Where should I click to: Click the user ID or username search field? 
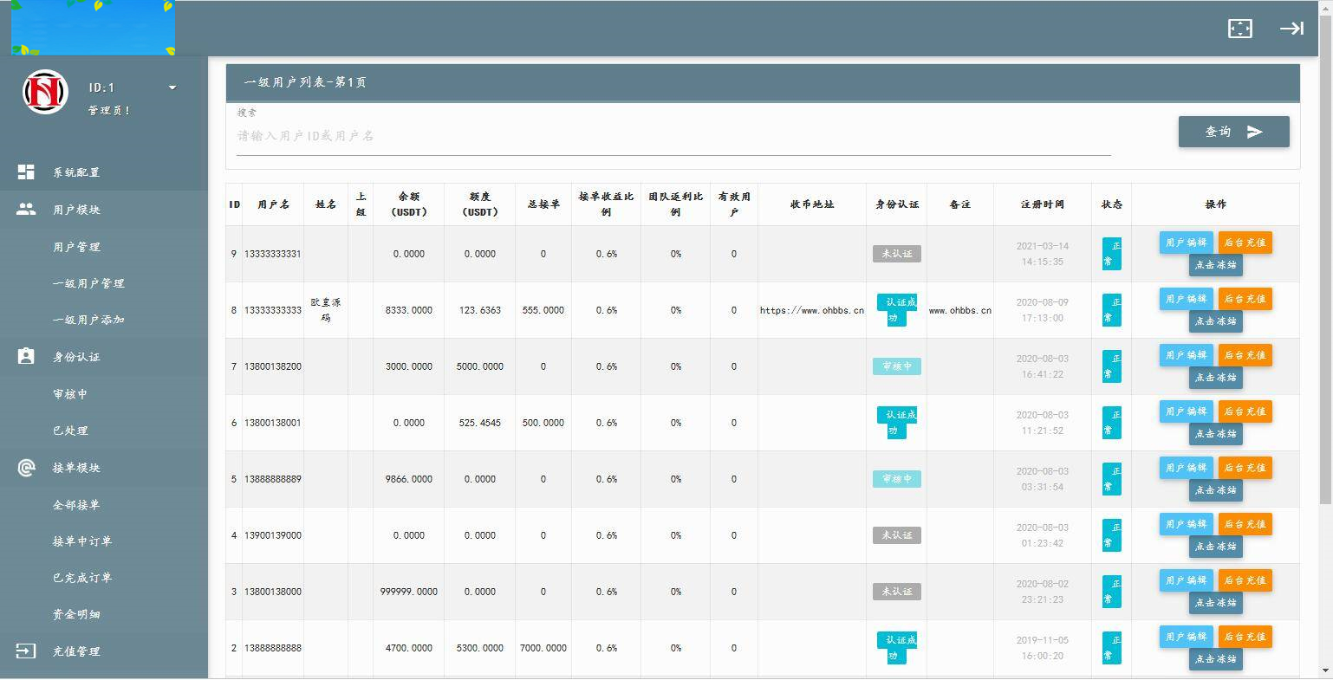[673, 136]
